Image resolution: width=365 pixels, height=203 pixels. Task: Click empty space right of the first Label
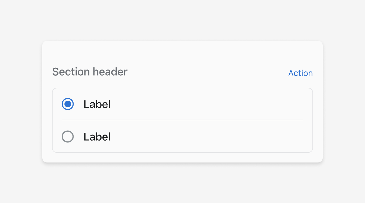pos(206,104)
